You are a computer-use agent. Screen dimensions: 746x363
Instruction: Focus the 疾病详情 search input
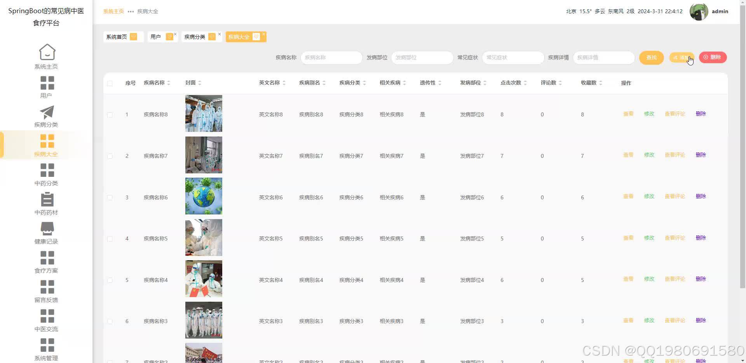(604, 57)
